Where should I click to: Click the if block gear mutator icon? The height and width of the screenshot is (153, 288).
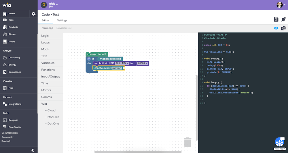tap(89, 59)
